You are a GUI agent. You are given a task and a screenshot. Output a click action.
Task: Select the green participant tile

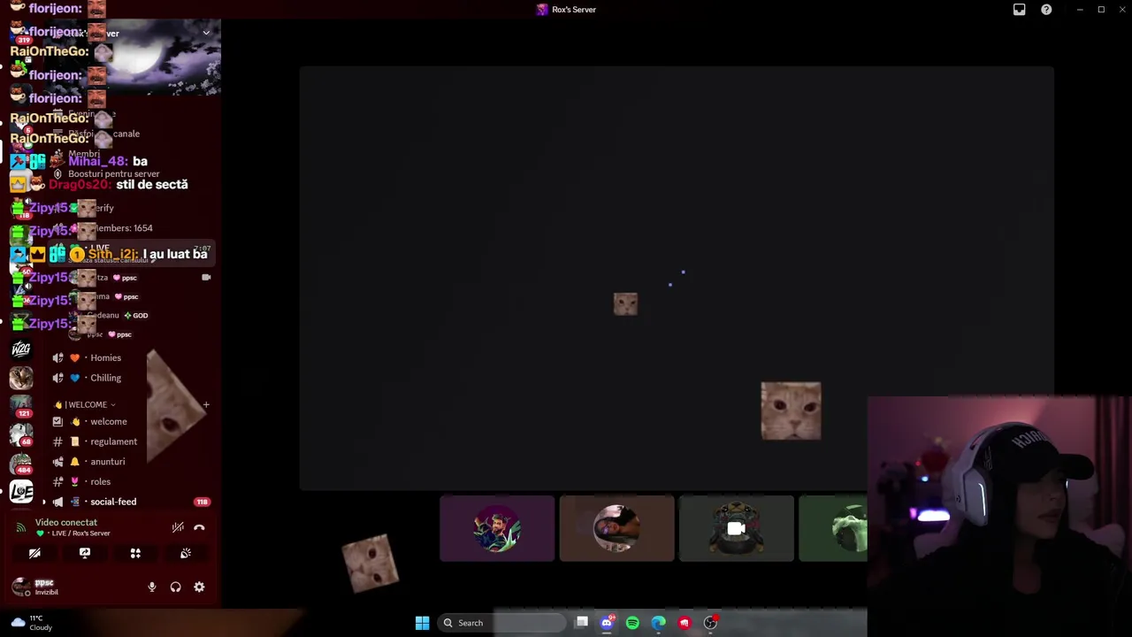[833, 528]
